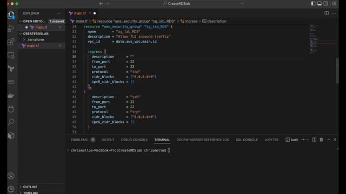
Task: Switch to the Problems tab
Action: point(83,140)
